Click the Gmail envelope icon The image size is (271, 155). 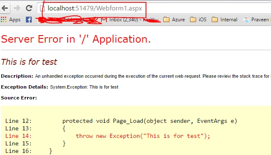pyautogui.click(x=104, y=20)
